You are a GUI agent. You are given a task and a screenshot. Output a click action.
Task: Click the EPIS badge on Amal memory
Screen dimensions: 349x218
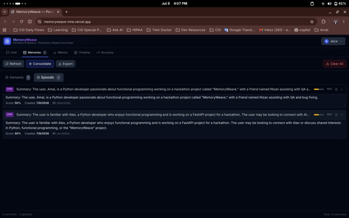coord(10,89)
